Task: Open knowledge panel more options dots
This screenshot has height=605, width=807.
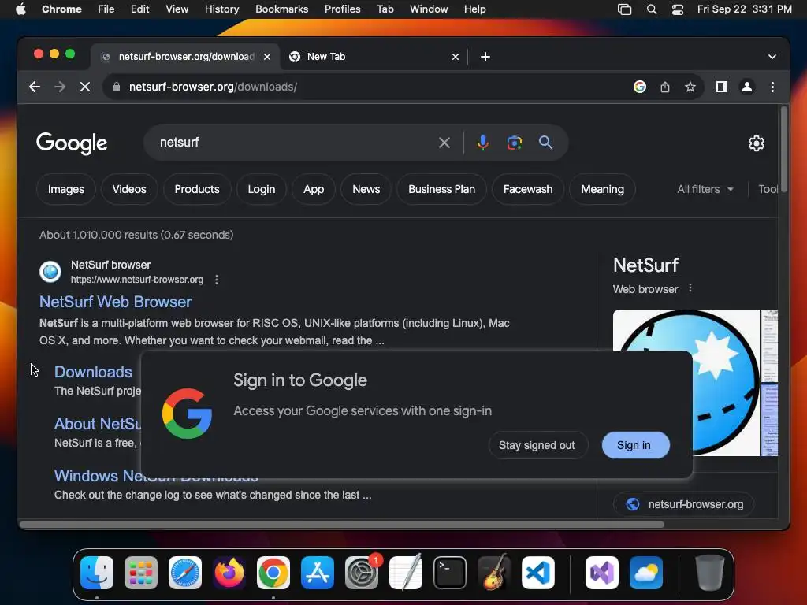Action: click(x=690, y=288)
